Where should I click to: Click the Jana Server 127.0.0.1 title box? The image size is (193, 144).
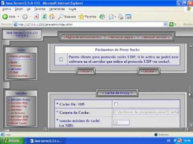coord(22,34)
